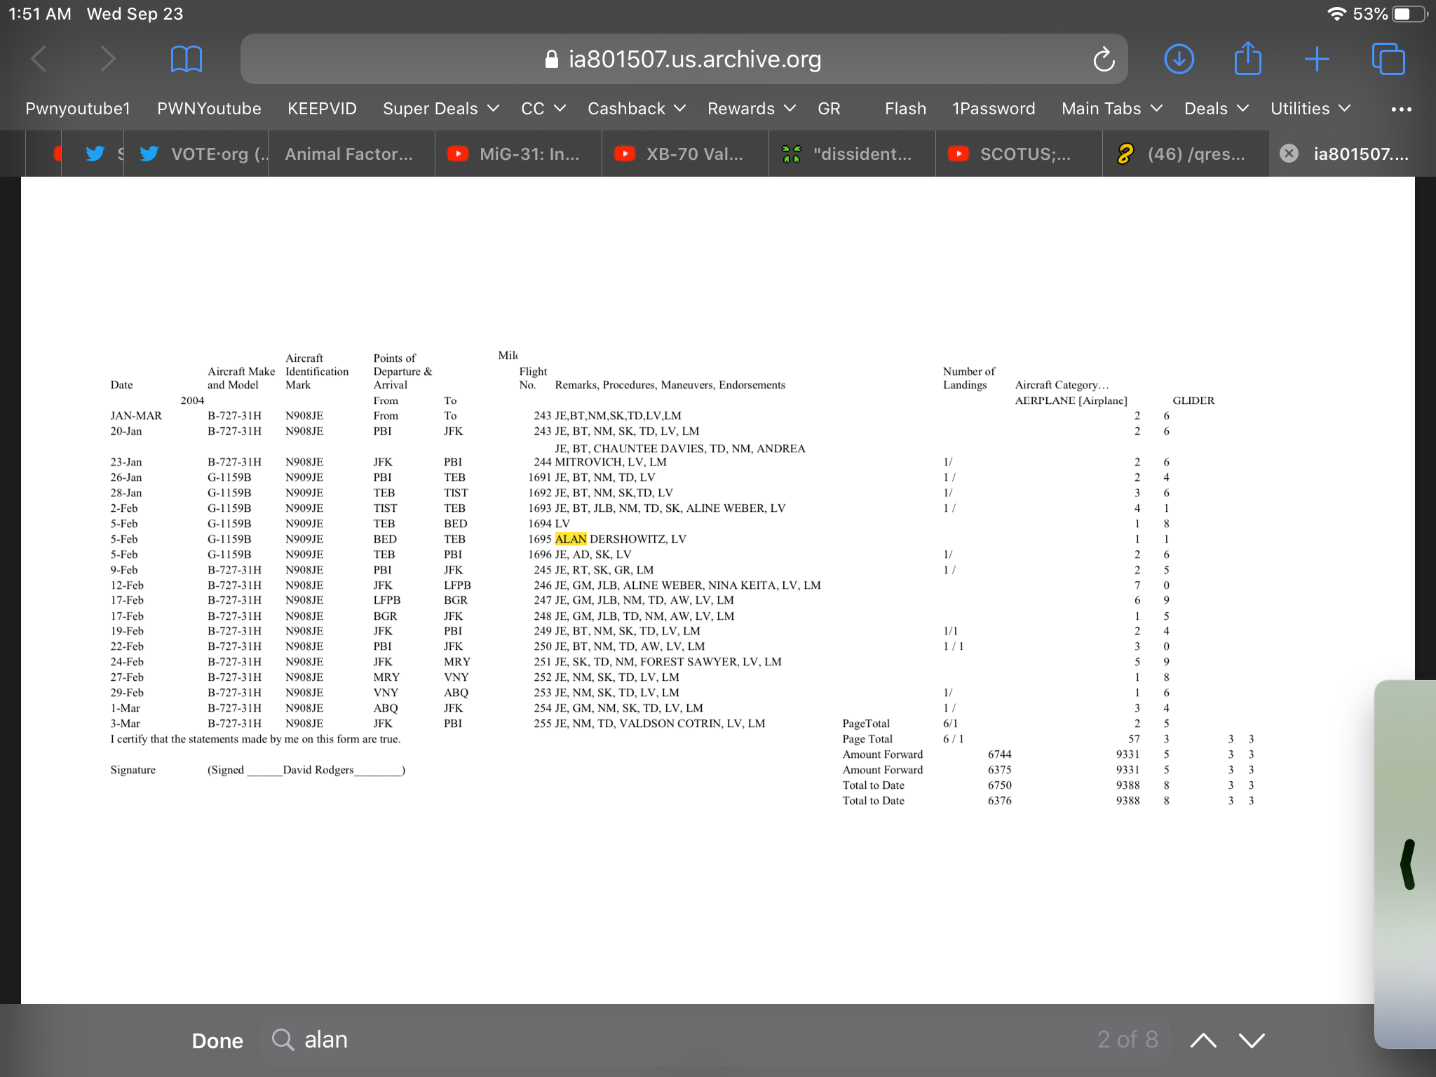Expand the Main Tabs bookmark folder

tap(1112, 109)
